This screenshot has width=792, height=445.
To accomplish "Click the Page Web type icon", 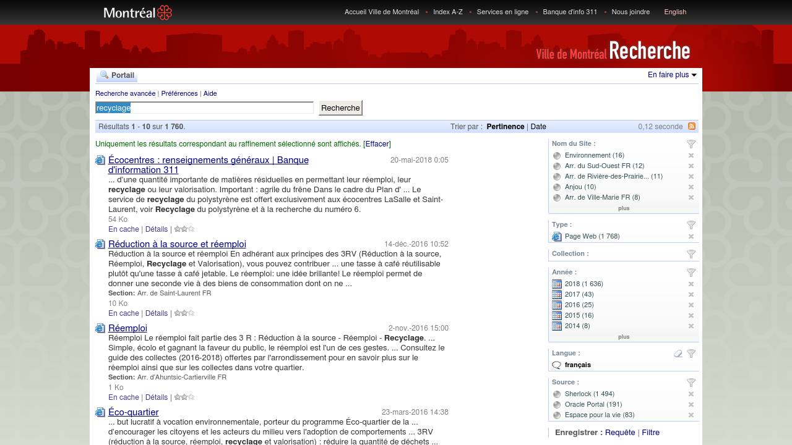I will tap(557, 237).
